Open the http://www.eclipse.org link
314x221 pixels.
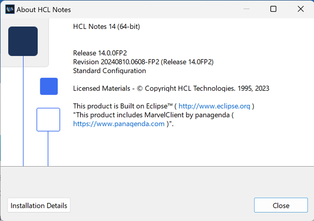pos(214,106)
